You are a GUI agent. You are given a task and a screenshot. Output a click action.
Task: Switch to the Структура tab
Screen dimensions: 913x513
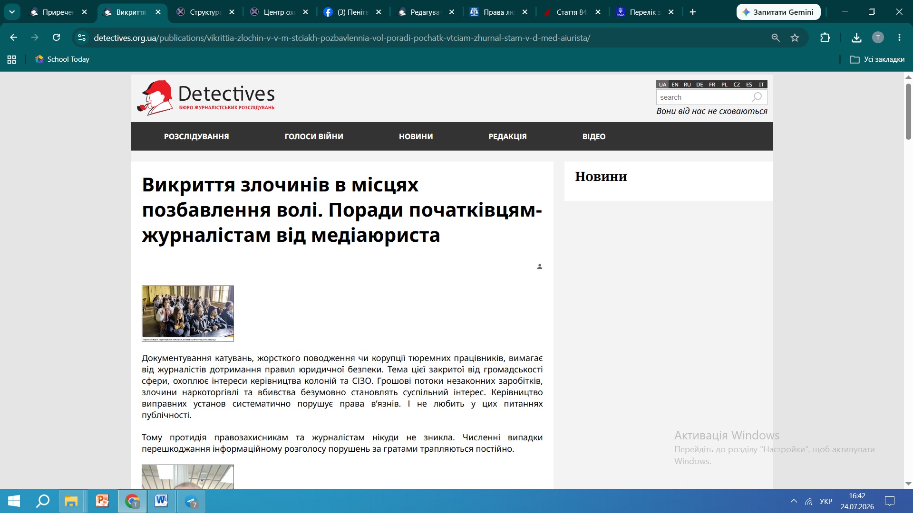click(x=205, y=12)
